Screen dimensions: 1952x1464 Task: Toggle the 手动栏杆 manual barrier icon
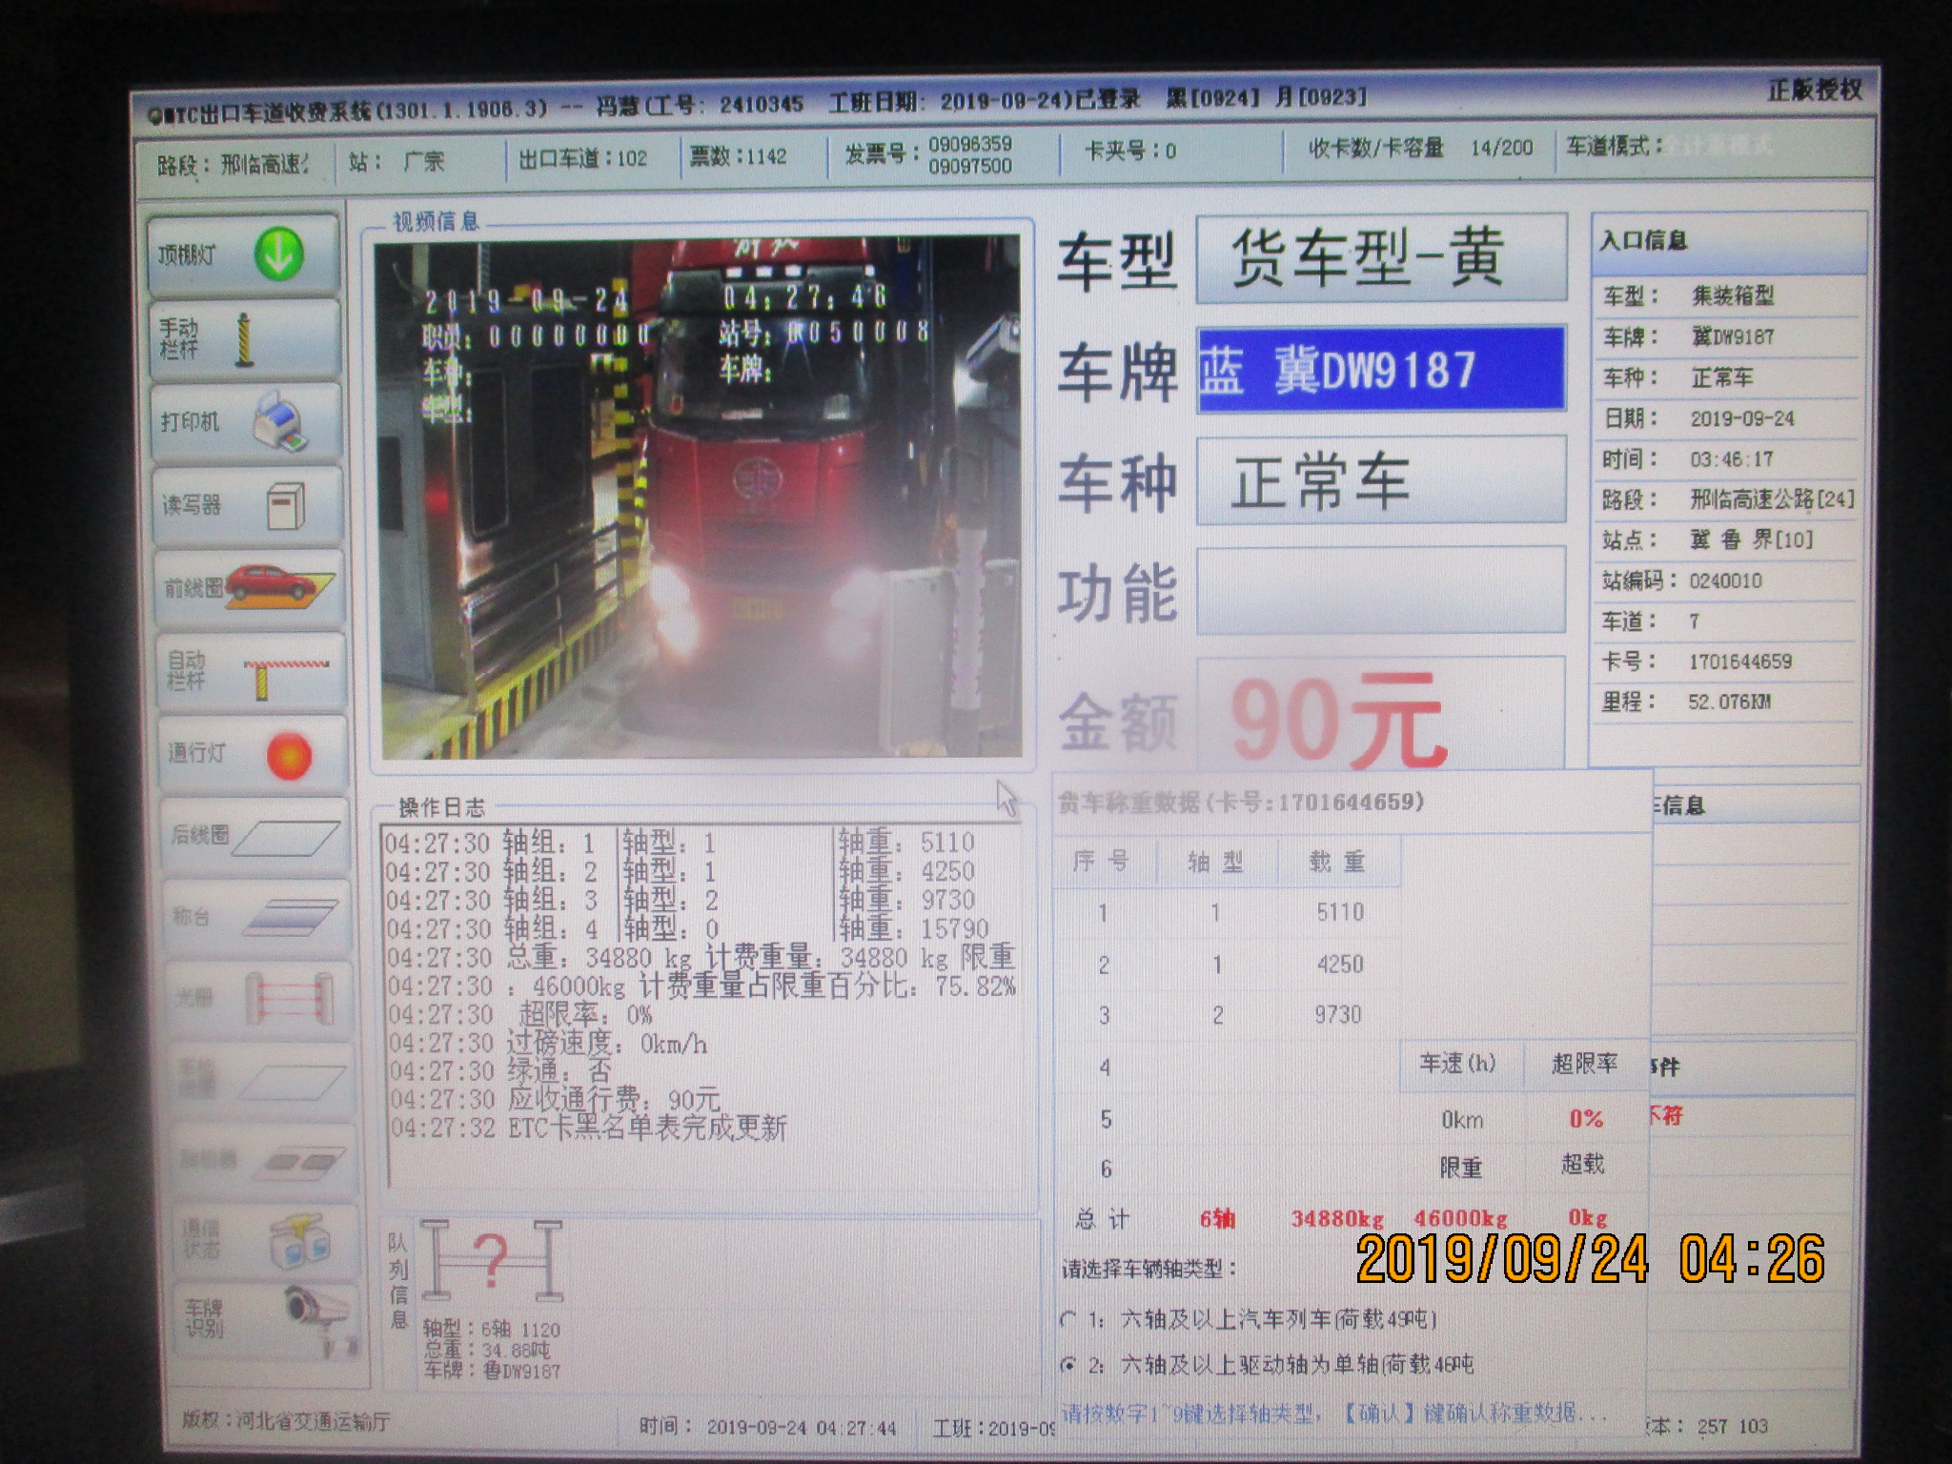click(245, 339)
